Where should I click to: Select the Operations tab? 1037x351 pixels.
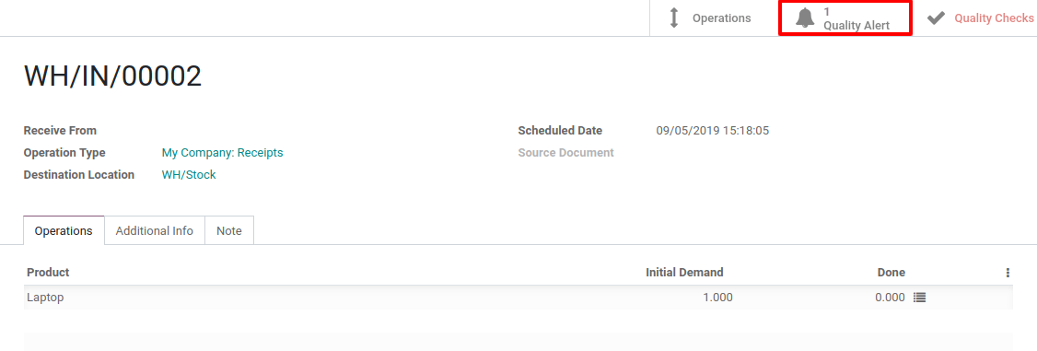coord(64,230)
